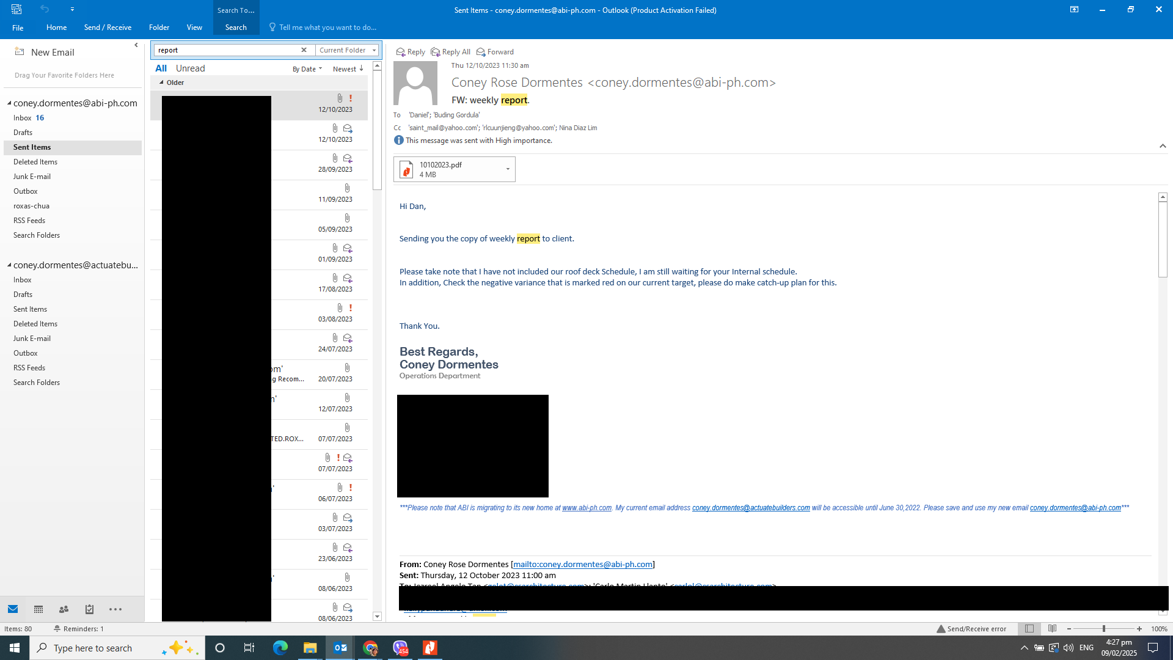Open Outlook from Windows taskbar
This screenshot has width=1173, height=660.
[340, 648]
